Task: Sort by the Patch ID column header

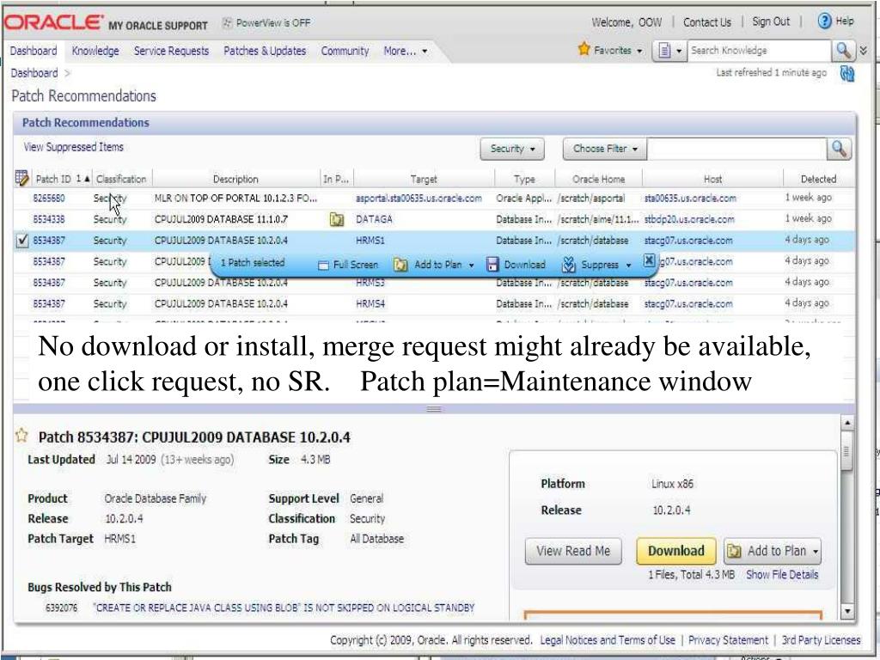Action: point(53,179)
